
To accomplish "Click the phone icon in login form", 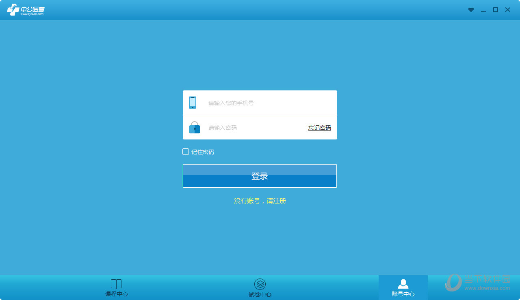I will pos(193,103).
